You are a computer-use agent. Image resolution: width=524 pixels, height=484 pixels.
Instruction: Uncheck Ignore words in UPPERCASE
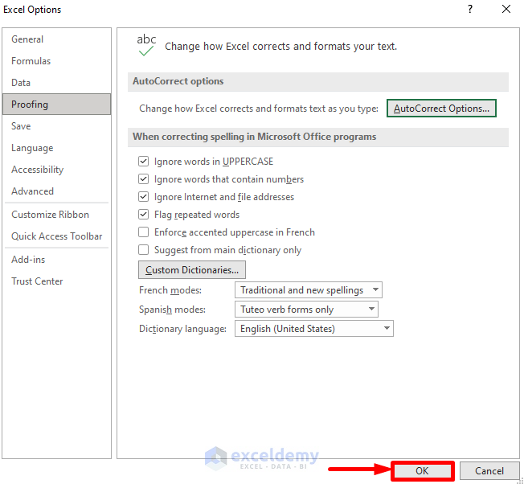[x=143, y=162]
